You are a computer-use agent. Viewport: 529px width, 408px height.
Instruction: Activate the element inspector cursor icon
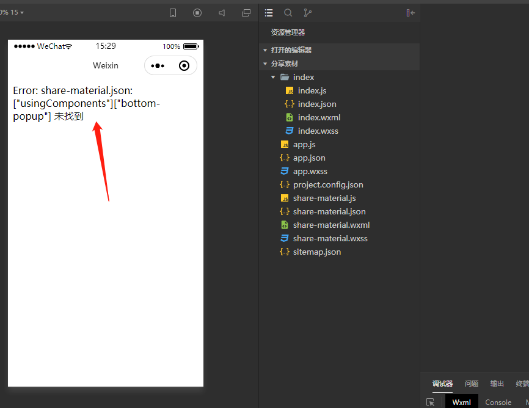[x=431, y=402]
